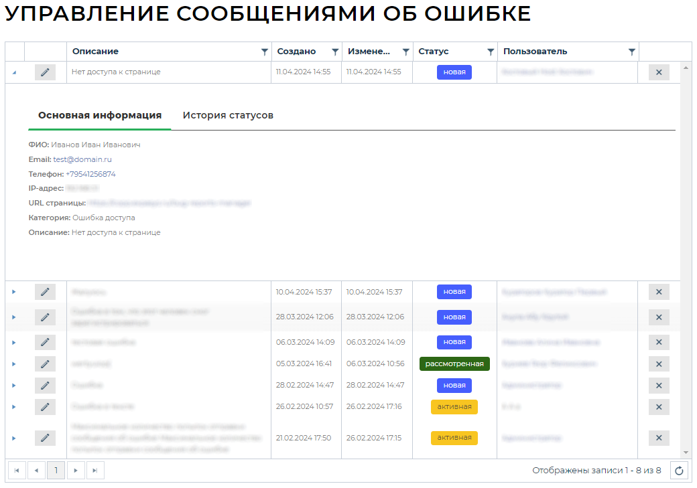Refresh the error reports grid

pyautogui.click(x=679, y=471)
